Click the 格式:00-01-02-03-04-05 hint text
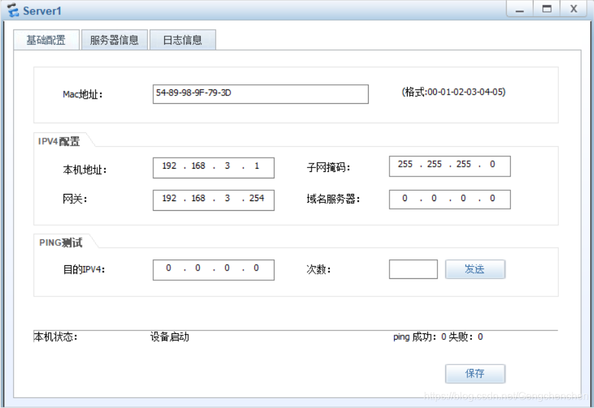Viewport: 594px width, 408px height. (x=454, y=92)
